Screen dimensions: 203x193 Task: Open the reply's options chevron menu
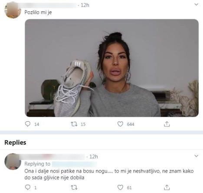(x=196, y=156)
